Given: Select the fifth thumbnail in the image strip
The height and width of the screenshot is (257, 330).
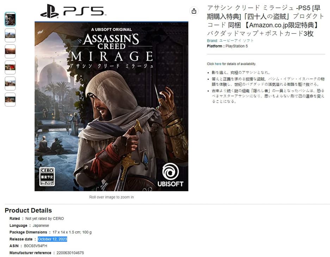Looking at the screenshot, I should [10, 83].
